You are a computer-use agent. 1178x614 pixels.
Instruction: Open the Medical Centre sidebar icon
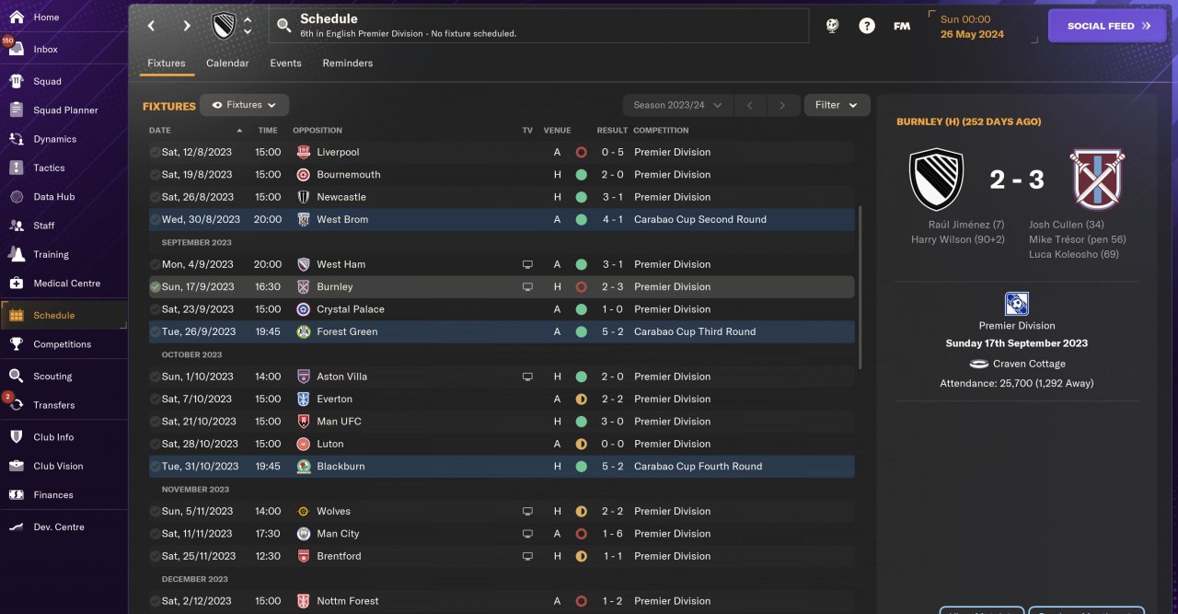17,284
